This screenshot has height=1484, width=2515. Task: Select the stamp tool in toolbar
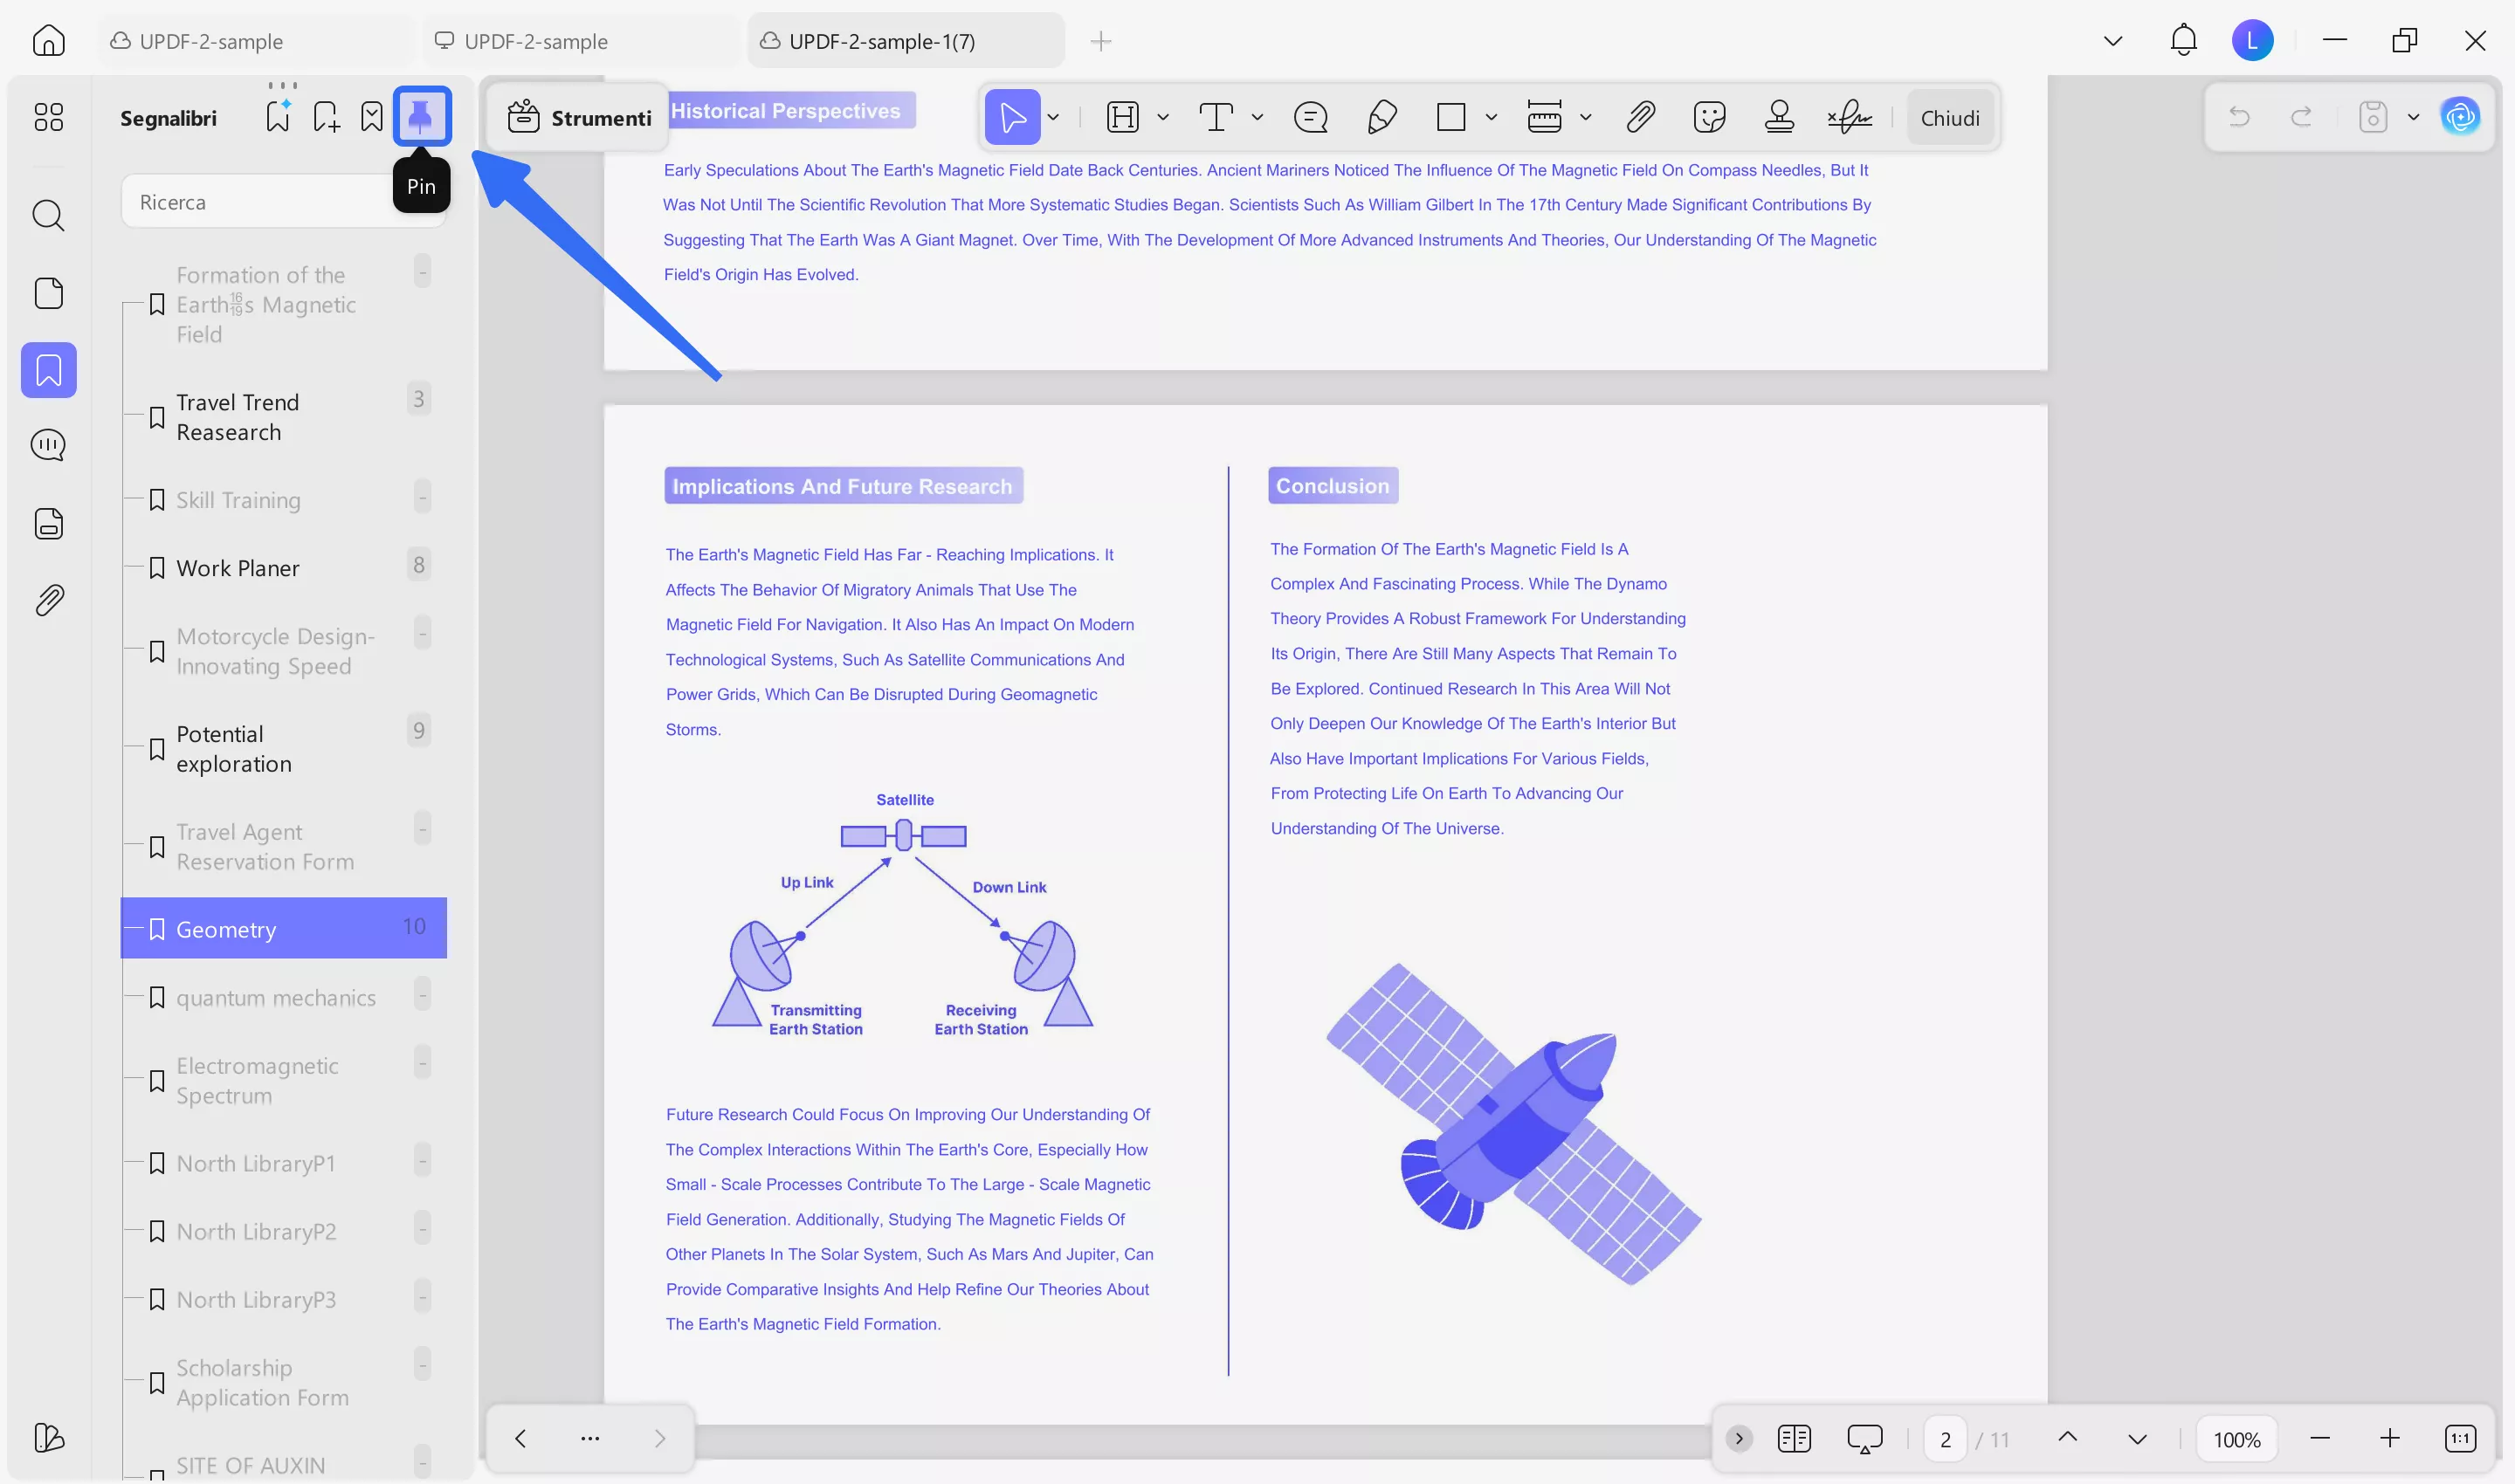tap(1779, 117)
